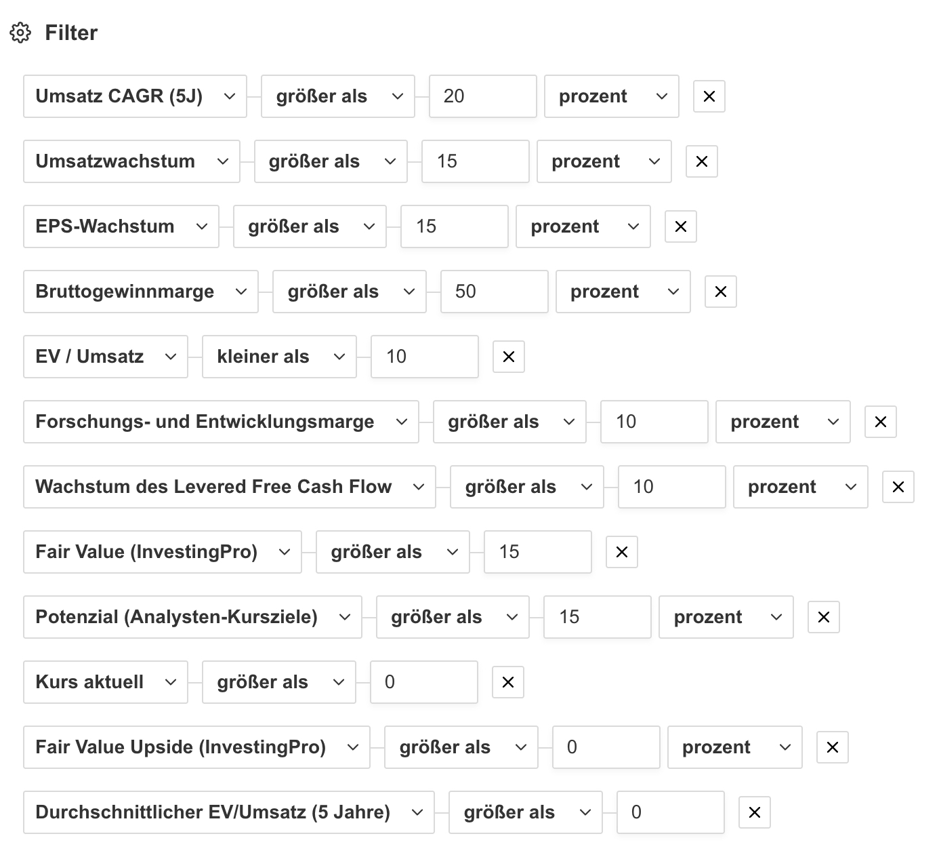This screenshot has width=939, height=853.
Task: Delete the Umsatzwachstum filter row
Action: tap(702, 161)
